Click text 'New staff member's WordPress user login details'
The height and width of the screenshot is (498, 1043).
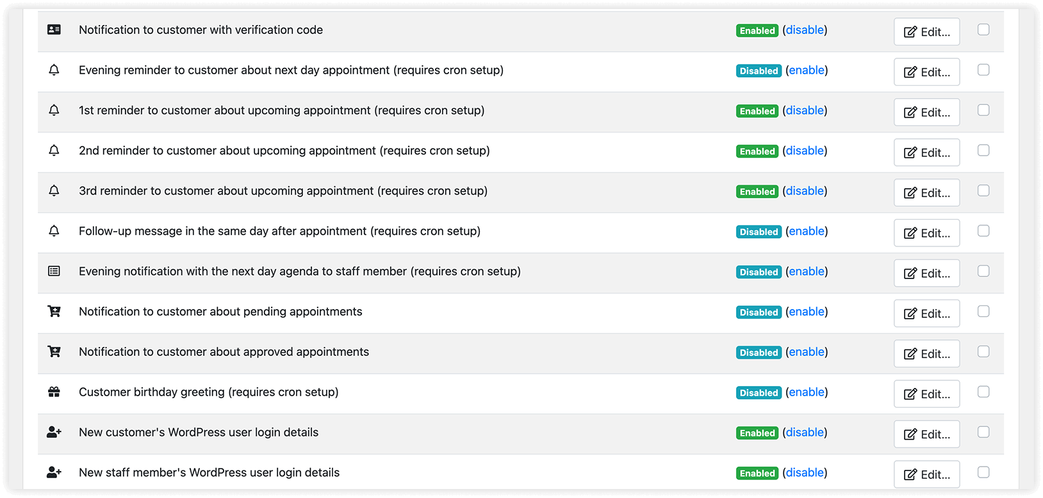click(x=209, y=473)
